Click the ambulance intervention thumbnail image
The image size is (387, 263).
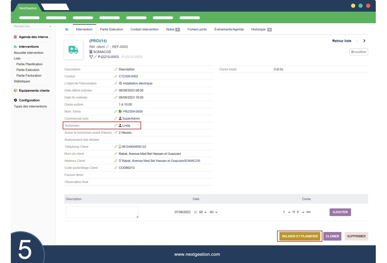click(x=73, y=50)
